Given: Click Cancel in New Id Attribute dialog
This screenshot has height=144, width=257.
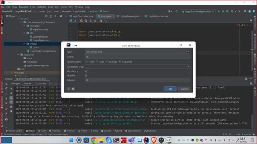Looking at the screenshot, I should tap(184, 89).
